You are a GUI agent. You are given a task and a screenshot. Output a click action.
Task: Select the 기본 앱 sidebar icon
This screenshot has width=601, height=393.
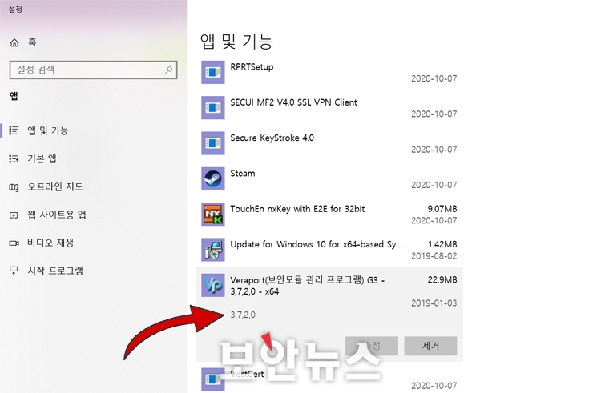point(14,158)
